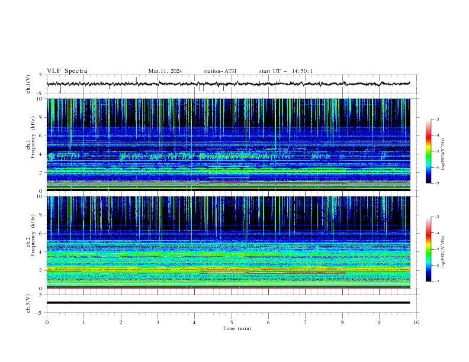Click the ch.1 frequency axis "8" tick
The width and height of the screenshot is (469, 362).
click(x=41, y=117)
